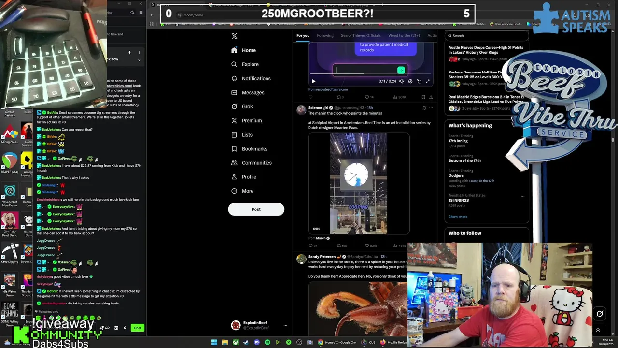The height and width of the screenshot is (348, 618).
Task: Like the ad post with 14 likes
Action: point(369,97)
